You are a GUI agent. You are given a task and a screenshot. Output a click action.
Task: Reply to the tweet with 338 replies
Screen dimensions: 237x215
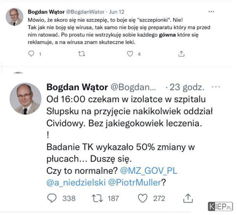tap(52, 198)
